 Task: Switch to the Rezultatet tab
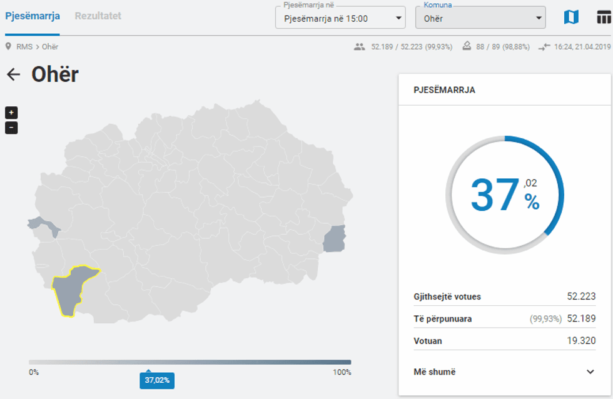coord(98,16)
